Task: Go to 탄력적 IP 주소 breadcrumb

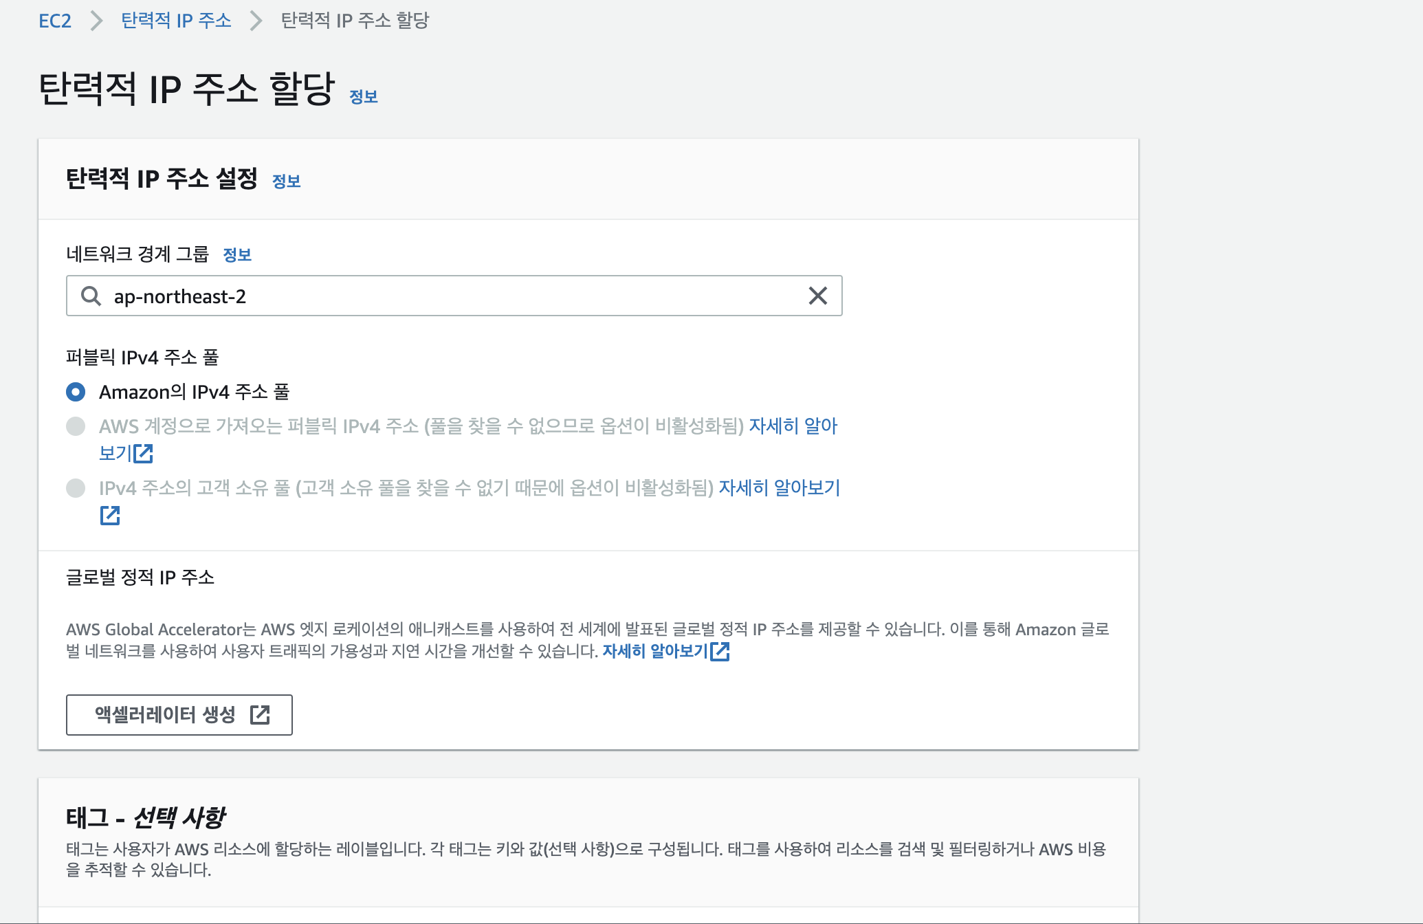Action: pos(176,21)
